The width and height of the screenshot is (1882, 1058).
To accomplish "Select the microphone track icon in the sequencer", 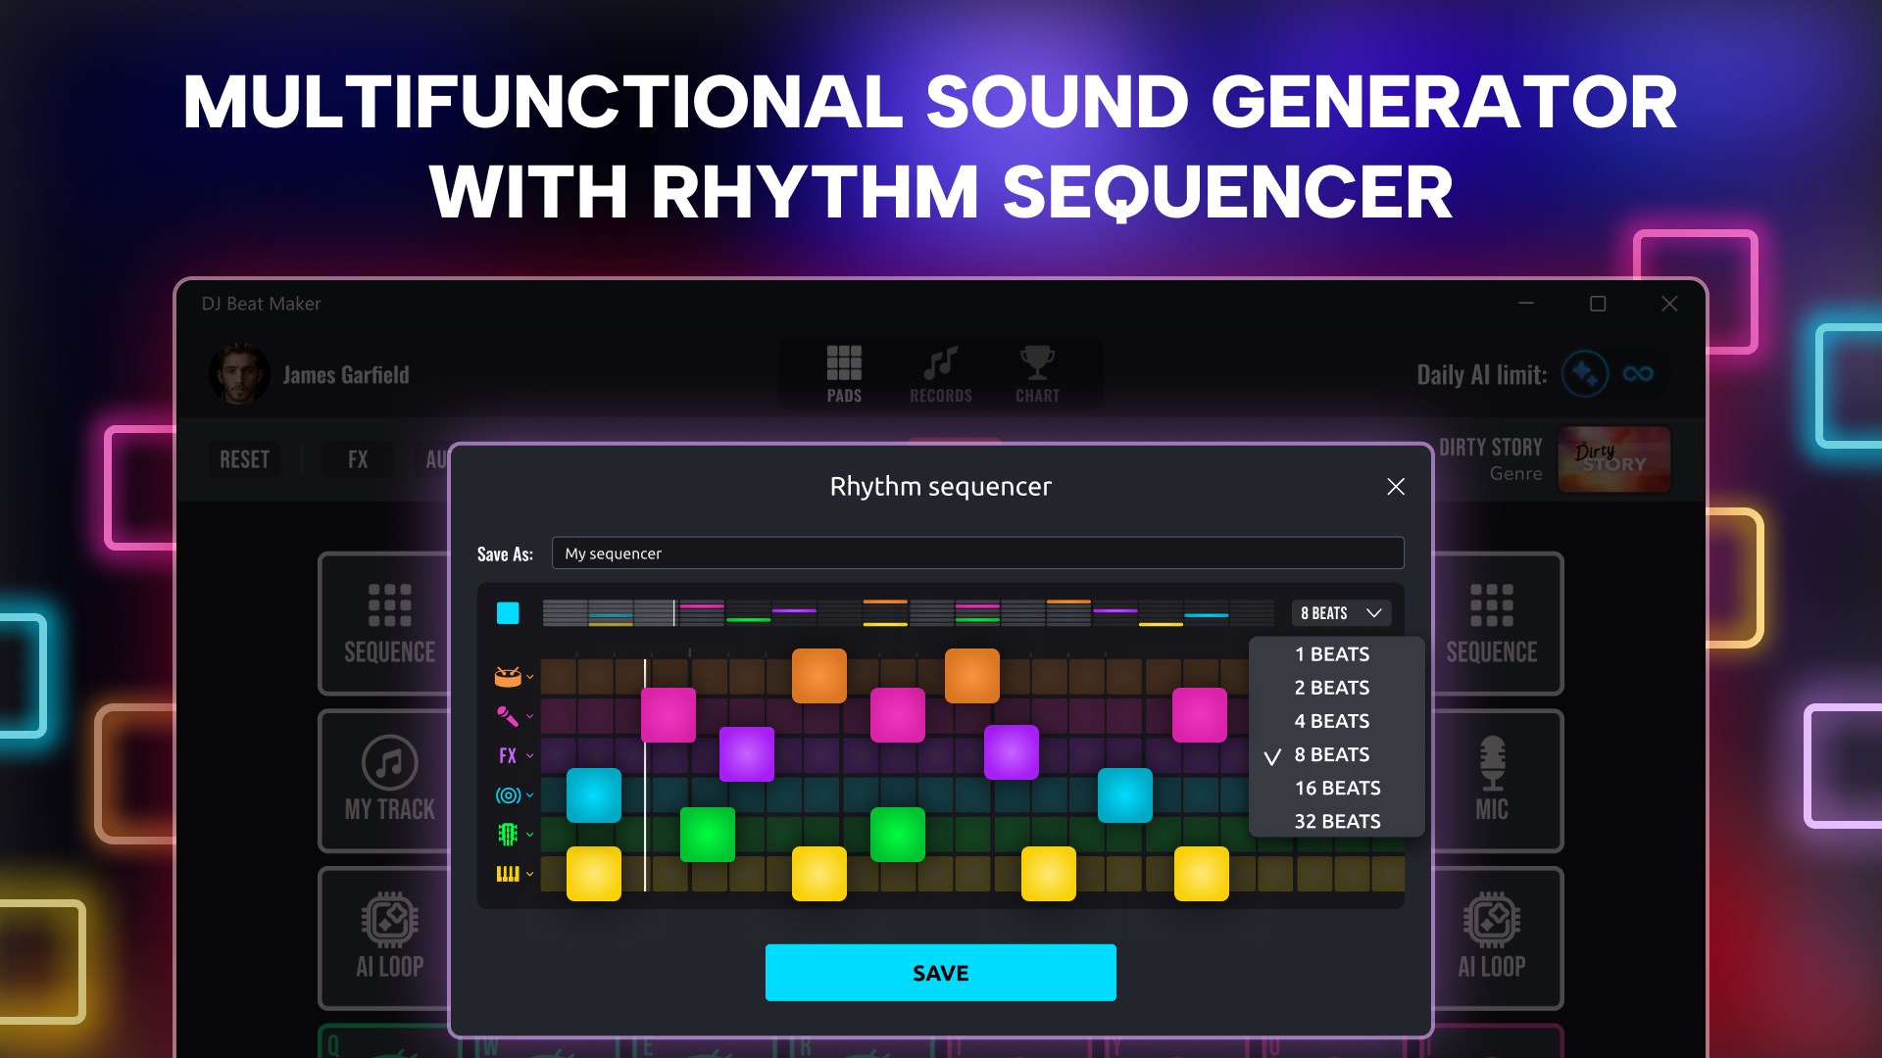I will (507, 716).
